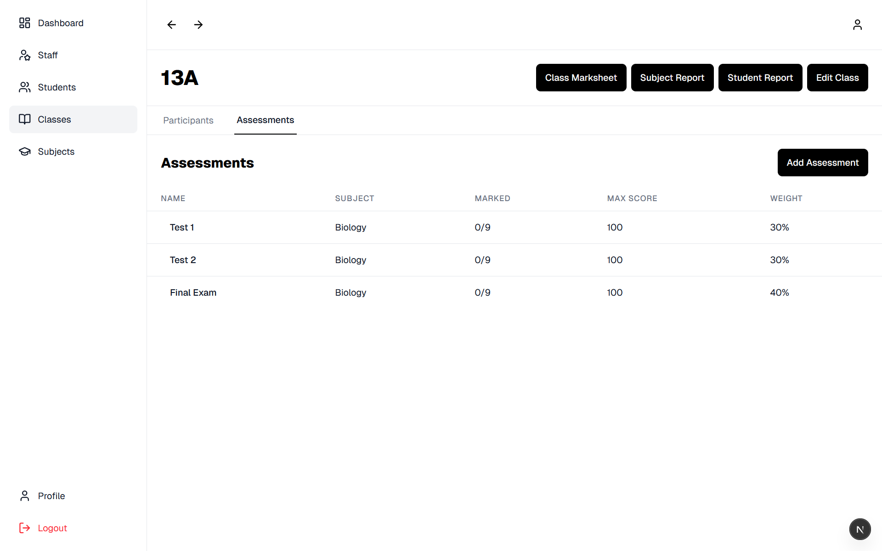Click the 0/9 marked value for Test 2

[482, 260]
